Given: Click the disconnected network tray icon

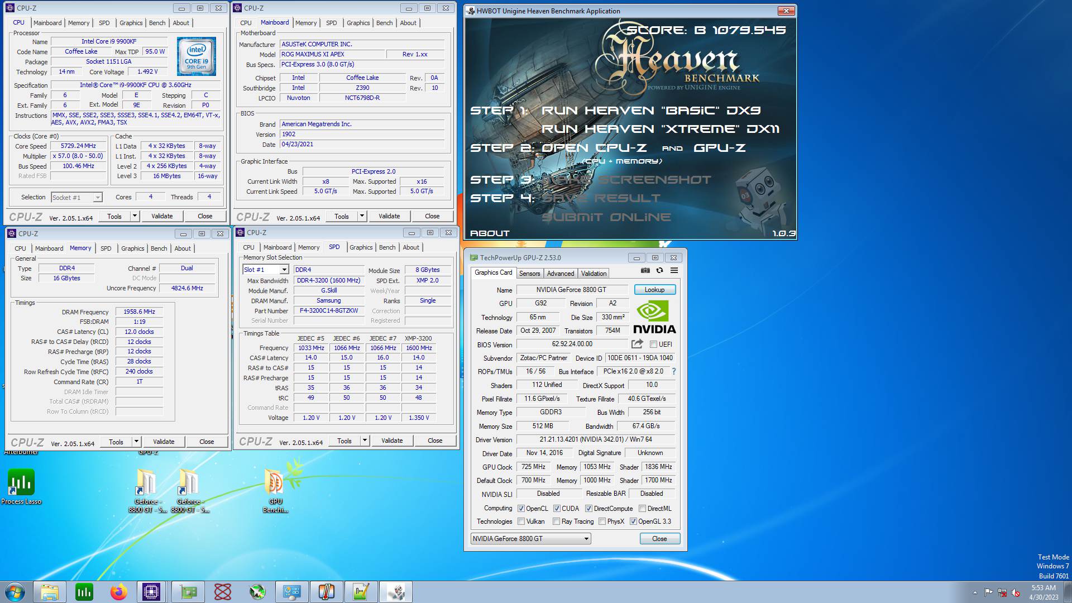Looking at the screenshot, I should pyautogui.click(x=1002, y=592).
